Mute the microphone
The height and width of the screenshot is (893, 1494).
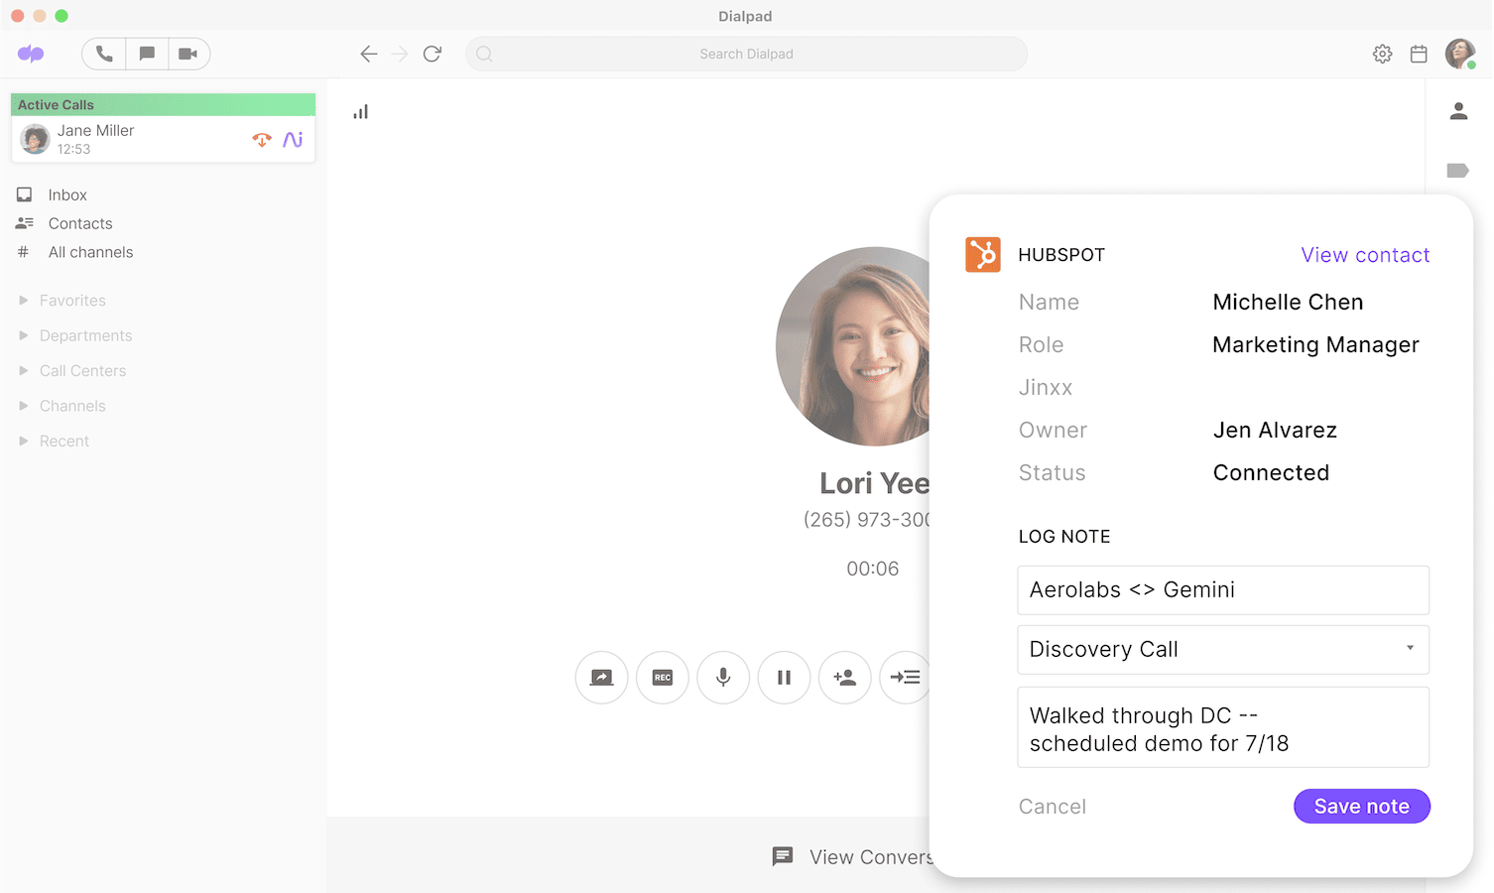722,677
